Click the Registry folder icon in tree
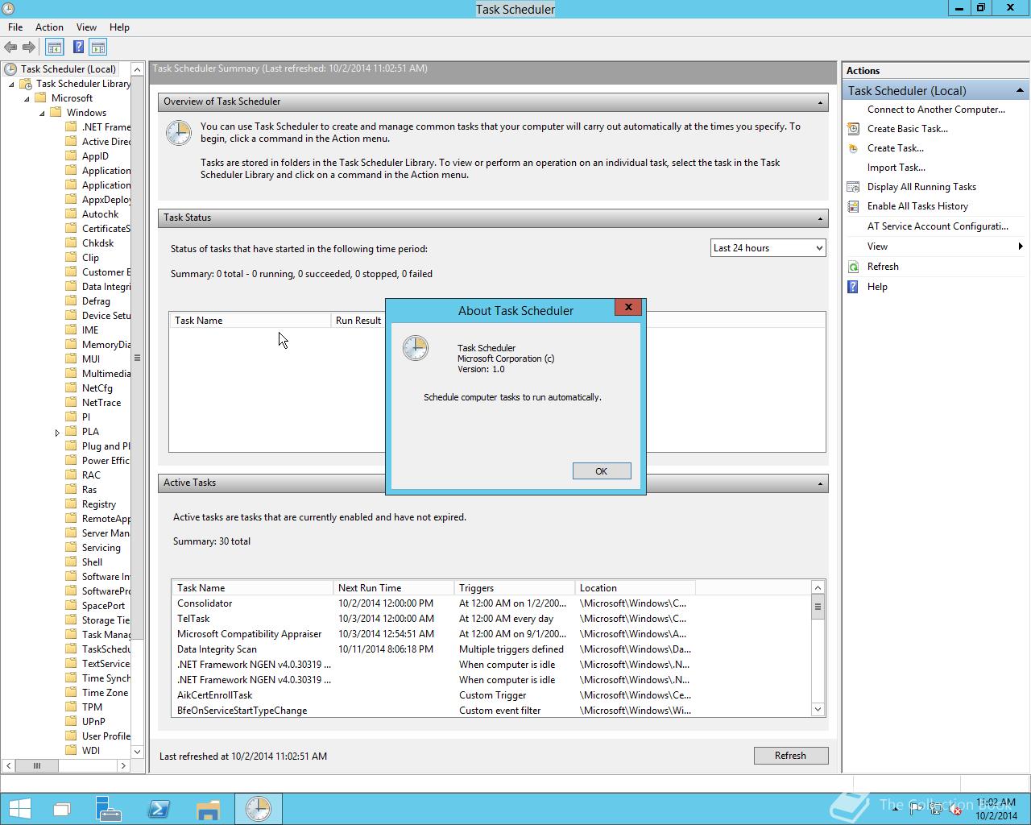 71,504
